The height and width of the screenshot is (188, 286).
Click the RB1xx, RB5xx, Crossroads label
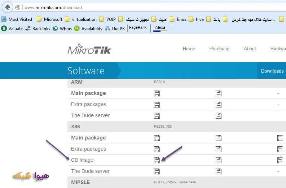pos(175,182)
